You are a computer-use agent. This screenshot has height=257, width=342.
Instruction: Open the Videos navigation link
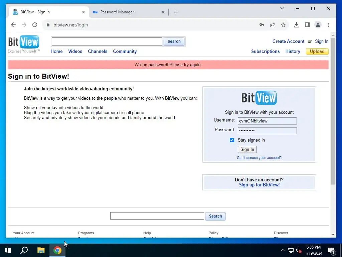75,51
